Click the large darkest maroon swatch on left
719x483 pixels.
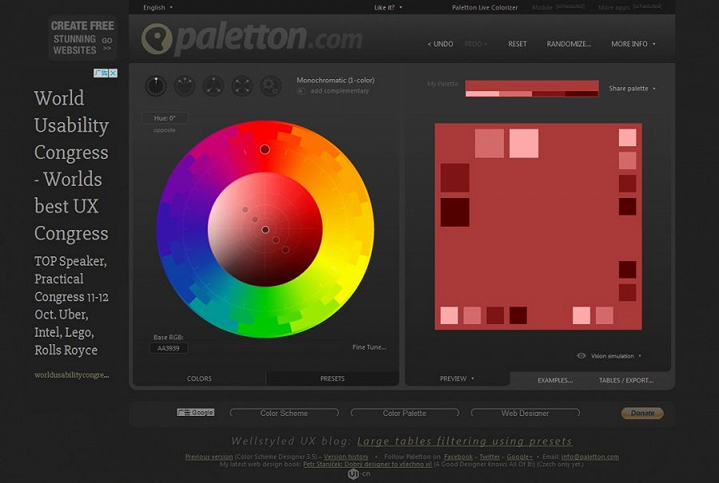(x=455, y=212)
